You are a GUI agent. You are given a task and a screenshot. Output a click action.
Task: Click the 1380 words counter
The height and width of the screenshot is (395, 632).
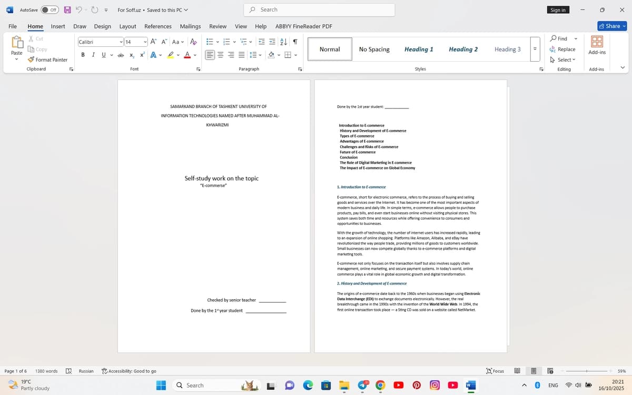click(x=46, y=371)
